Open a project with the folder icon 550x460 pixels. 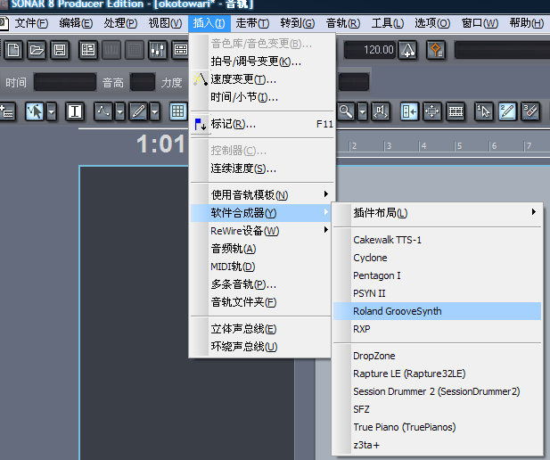[x=37, y=50]
